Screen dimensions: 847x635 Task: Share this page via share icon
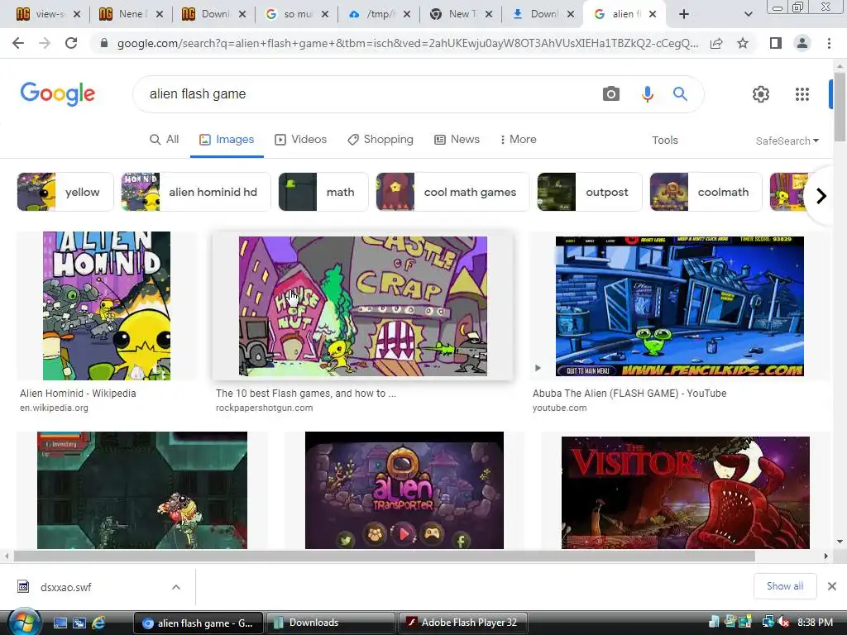(716, 43)
